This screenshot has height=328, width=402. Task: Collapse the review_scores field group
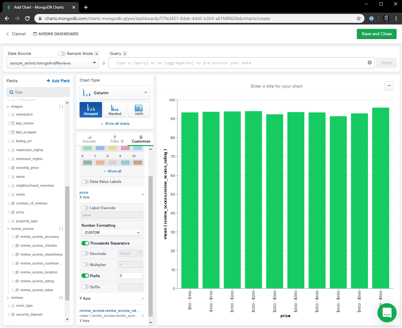(x=8, y=229)
